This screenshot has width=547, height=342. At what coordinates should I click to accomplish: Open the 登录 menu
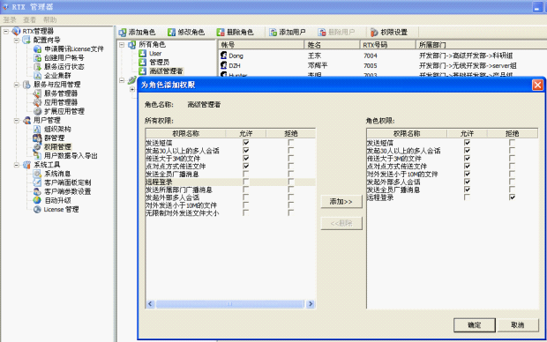(10, 19)
